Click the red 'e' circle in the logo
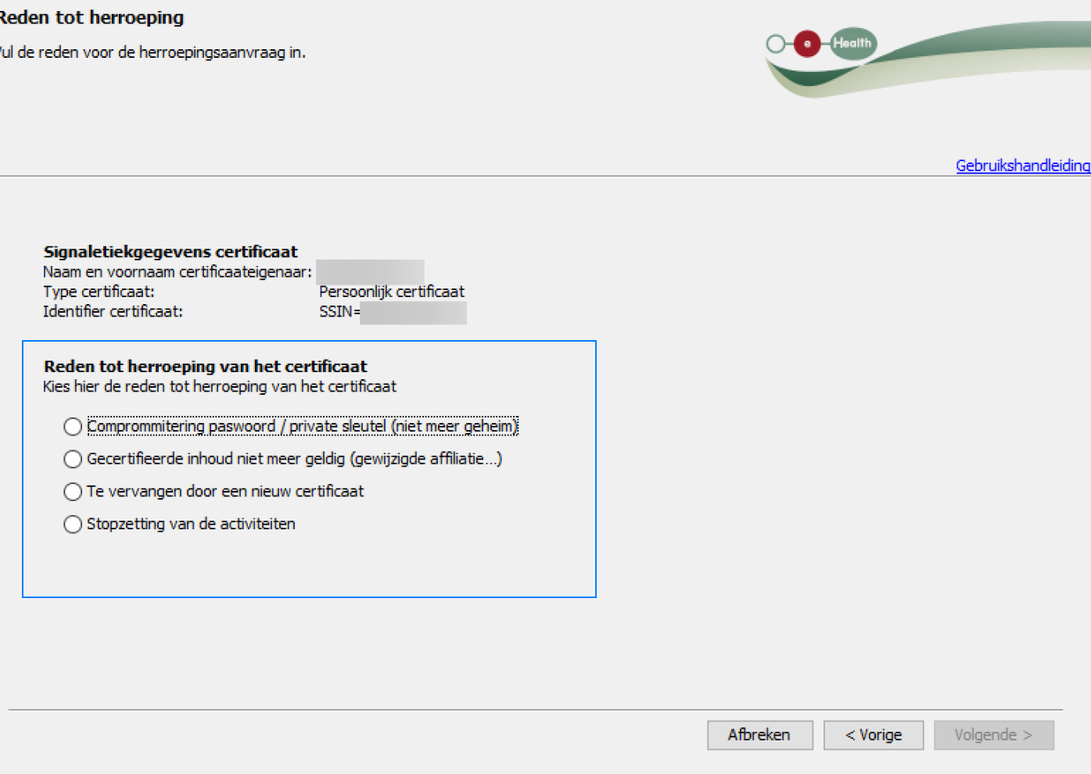The height and width of the screenshot is (774, 1091). 807,44
